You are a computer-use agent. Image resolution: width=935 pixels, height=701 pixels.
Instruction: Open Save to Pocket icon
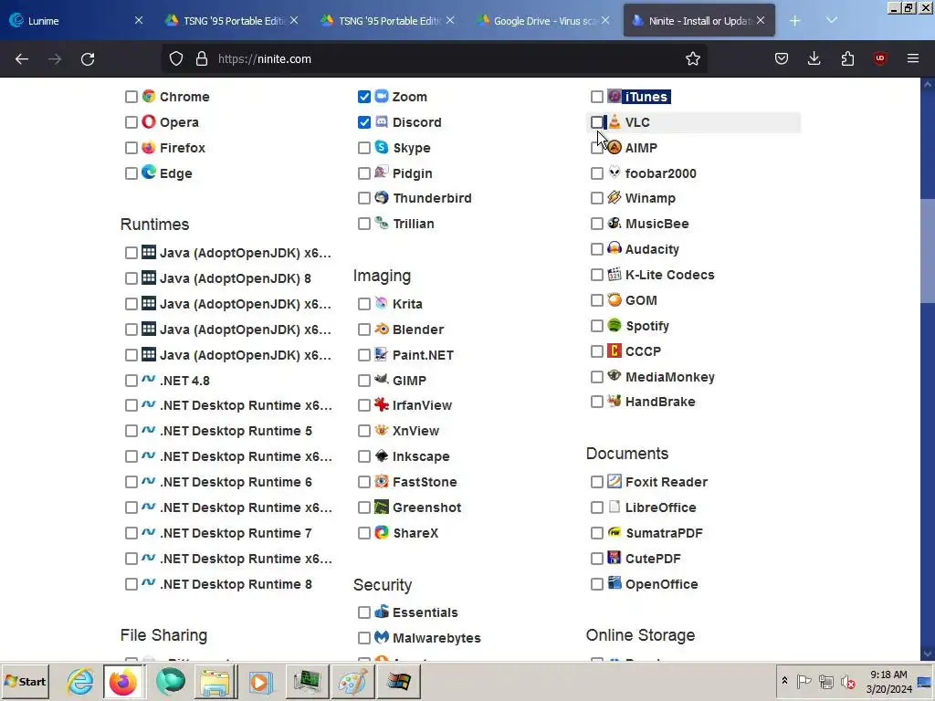782,58
